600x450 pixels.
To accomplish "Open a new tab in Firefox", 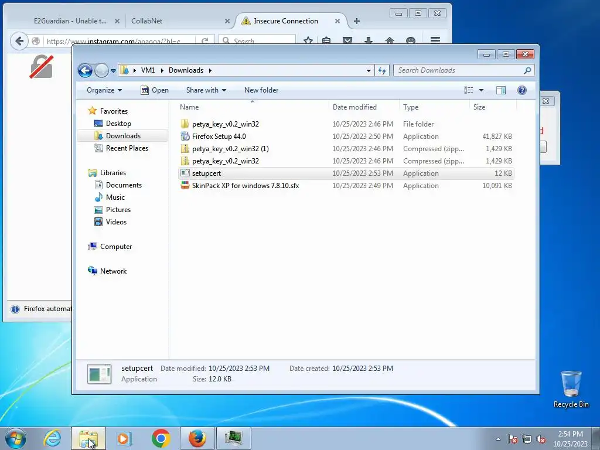I will [357, 21].
